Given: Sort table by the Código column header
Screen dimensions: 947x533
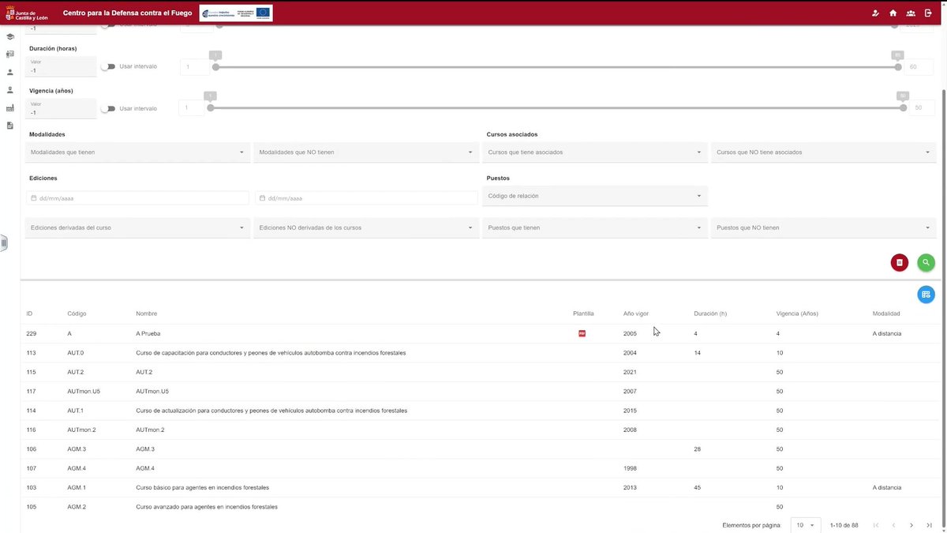Looking at the screenshot, I should coord(77,313).
